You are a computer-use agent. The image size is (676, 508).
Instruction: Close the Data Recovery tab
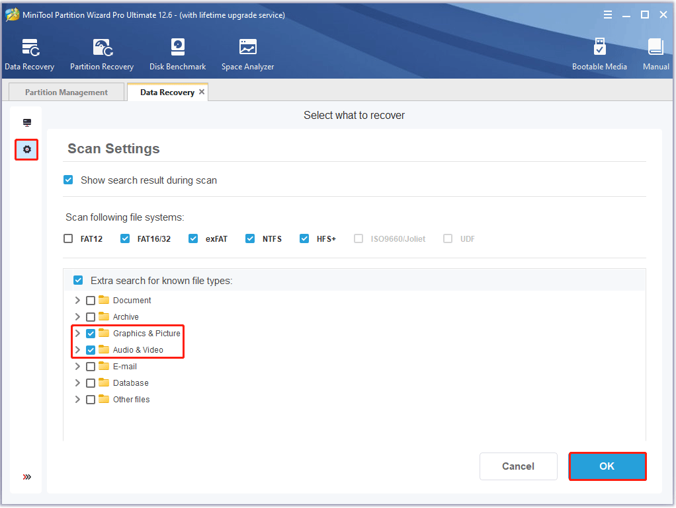(x=201, y=92)
